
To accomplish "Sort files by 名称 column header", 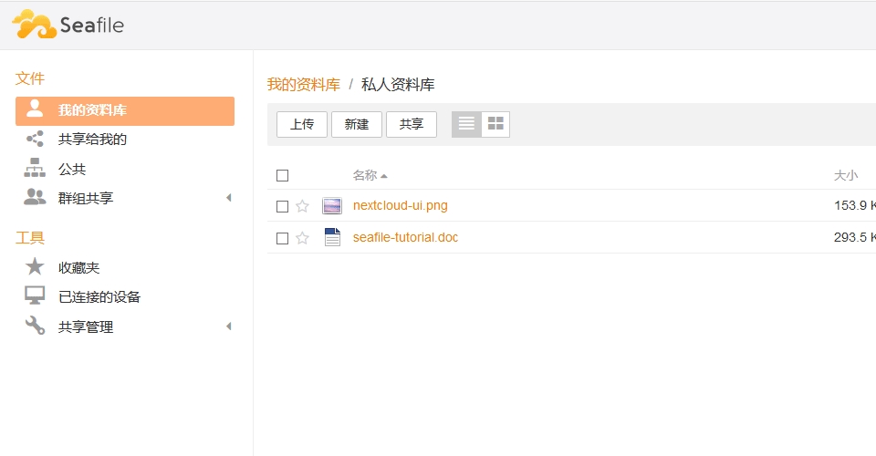I will click(x=365, y=175).
